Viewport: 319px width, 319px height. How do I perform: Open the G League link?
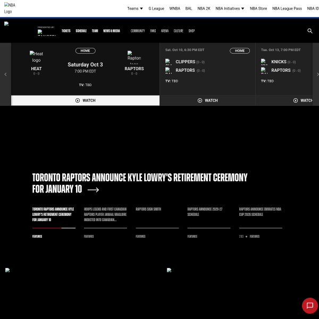(x=156, y=9)
